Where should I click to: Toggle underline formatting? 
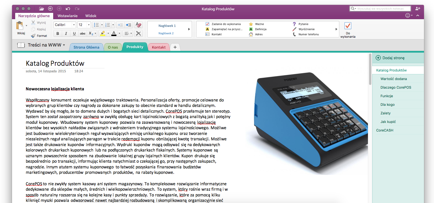coord(74,33)
